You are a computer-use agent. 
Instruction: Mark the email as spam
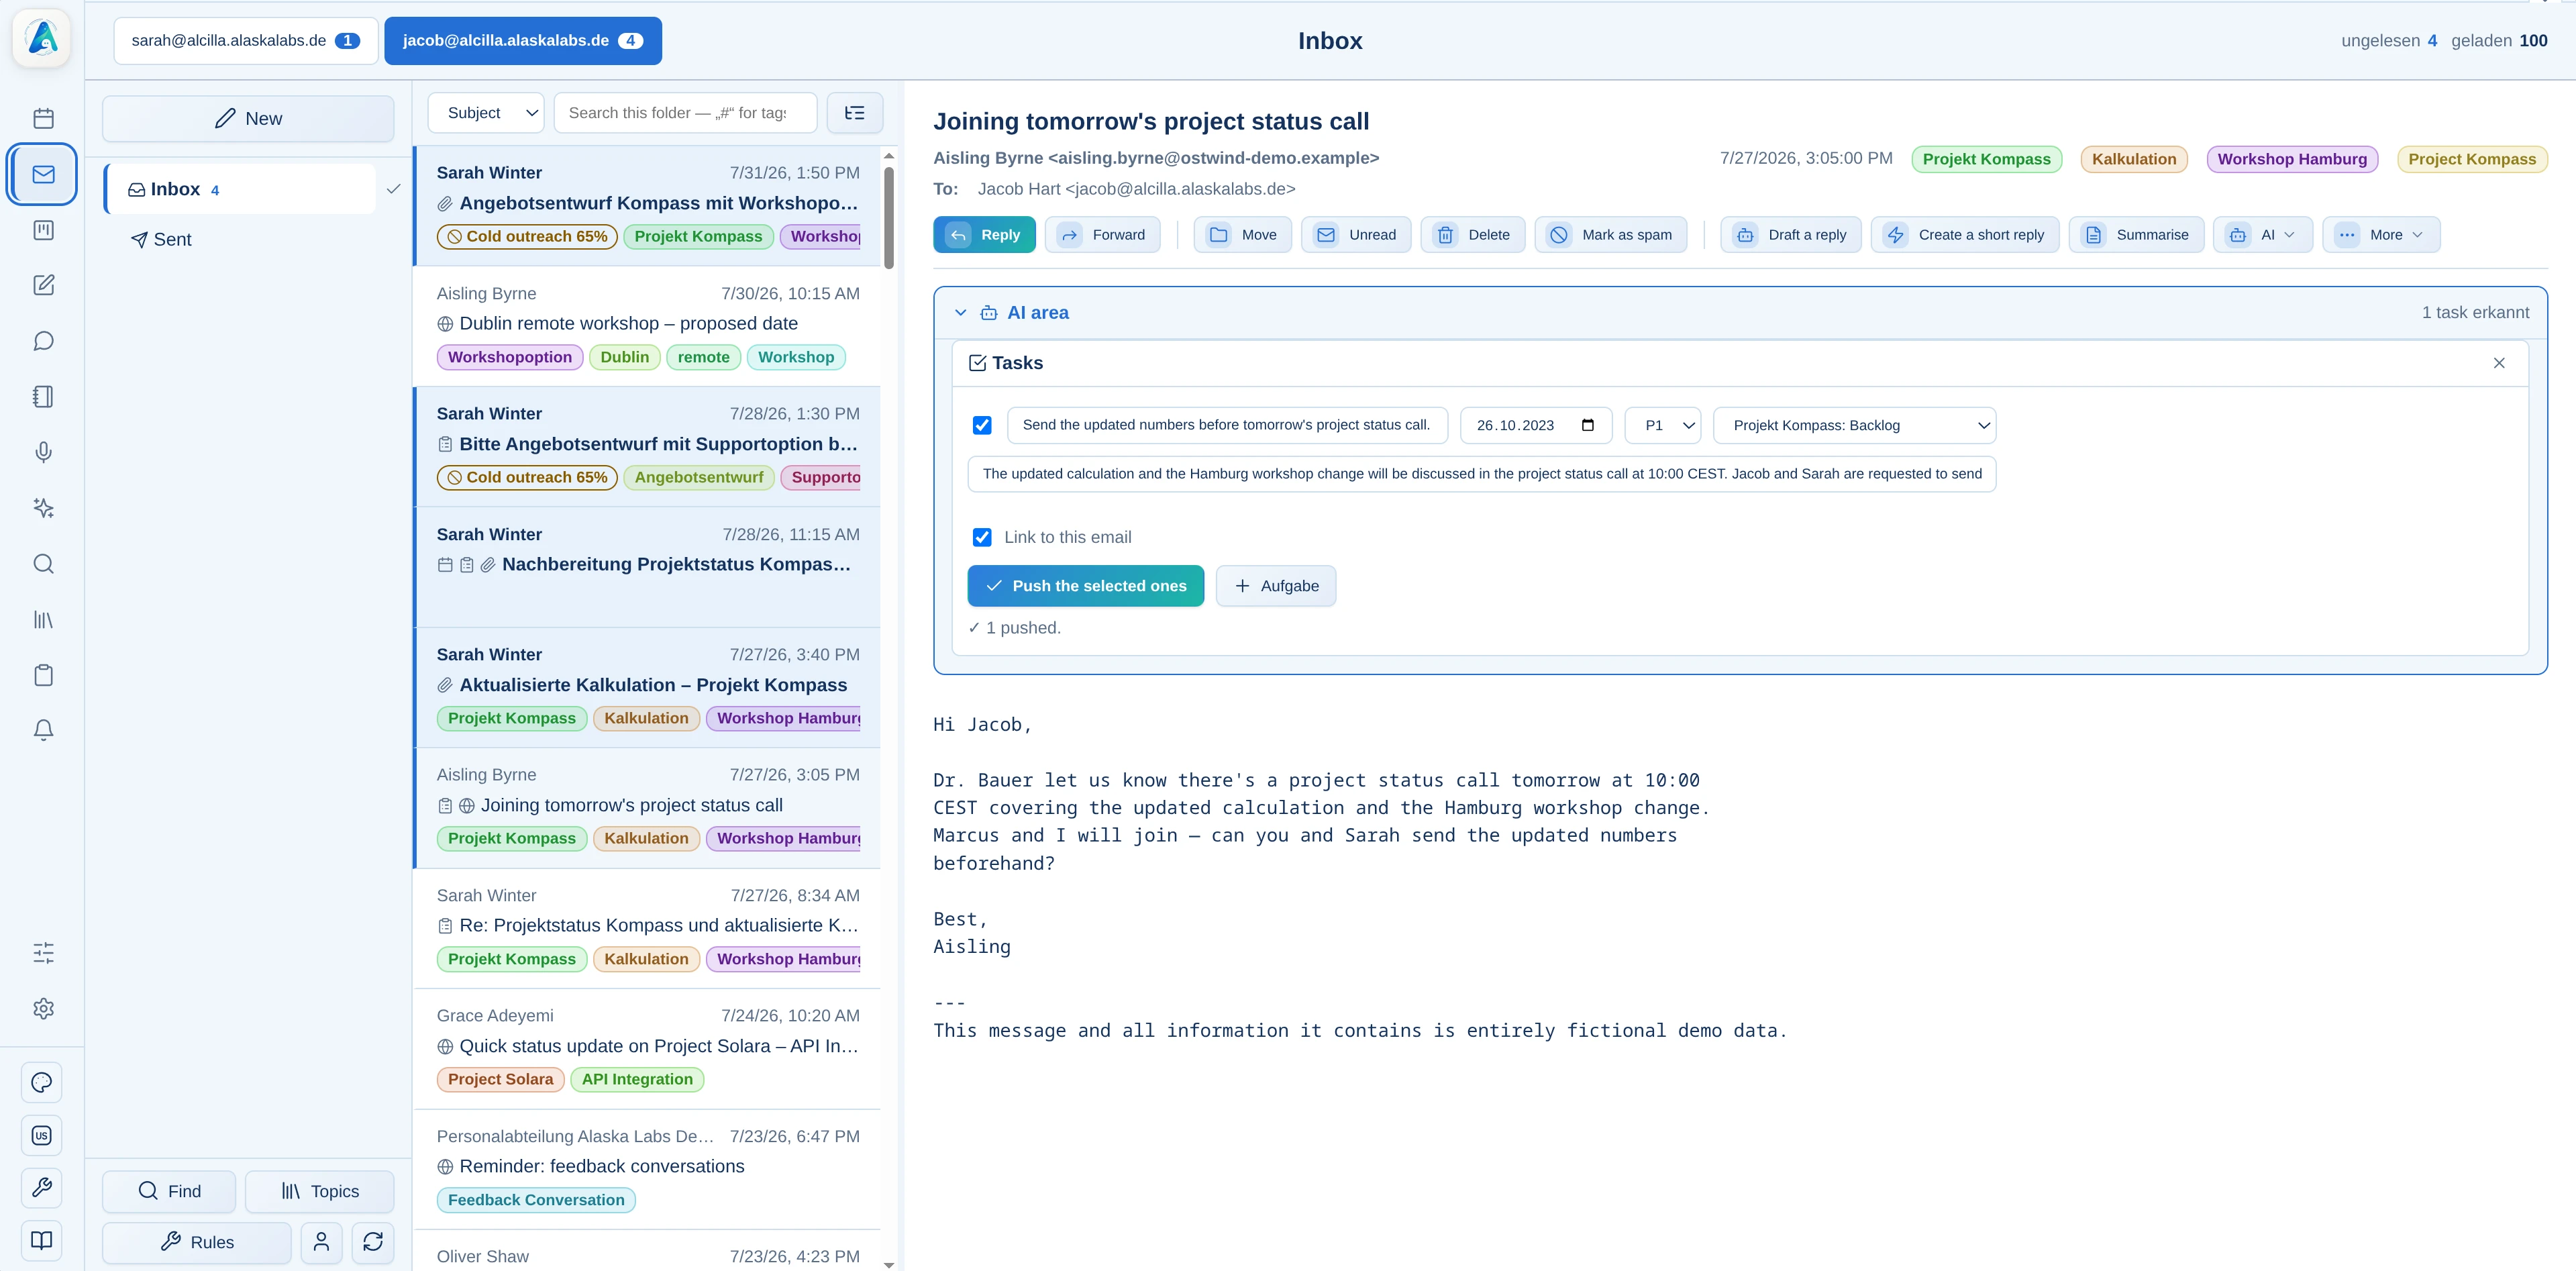tap(1611, 235)
